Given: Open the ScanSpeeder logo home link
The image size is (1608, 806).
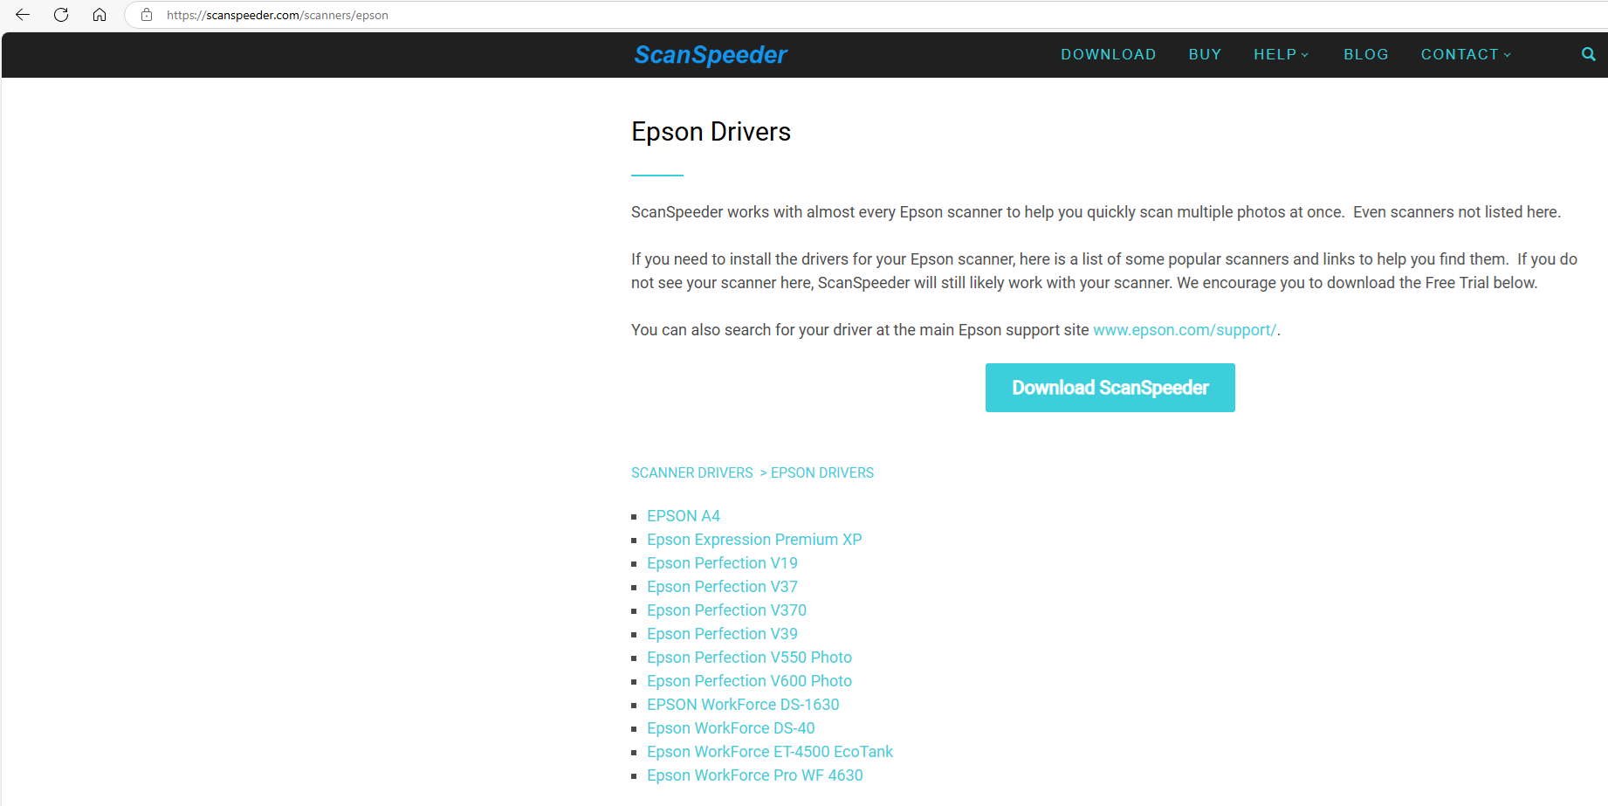Looking at the screenshot, I should 711,55.
